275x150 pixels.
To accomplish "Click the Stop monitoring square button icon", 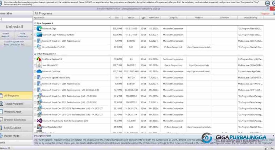I will click(267, 3).
